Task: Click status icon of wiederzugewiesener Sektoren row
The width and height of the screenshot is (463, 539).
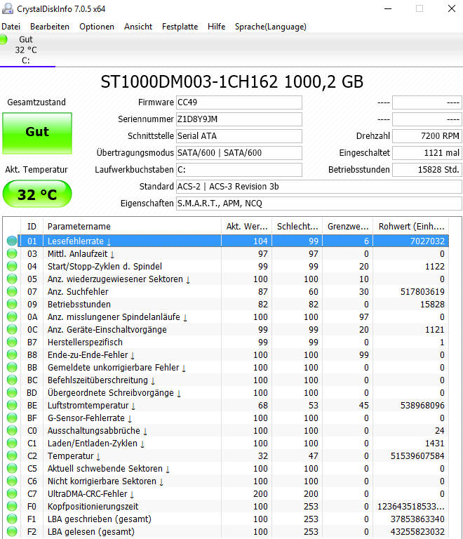Action: [12, 279]
